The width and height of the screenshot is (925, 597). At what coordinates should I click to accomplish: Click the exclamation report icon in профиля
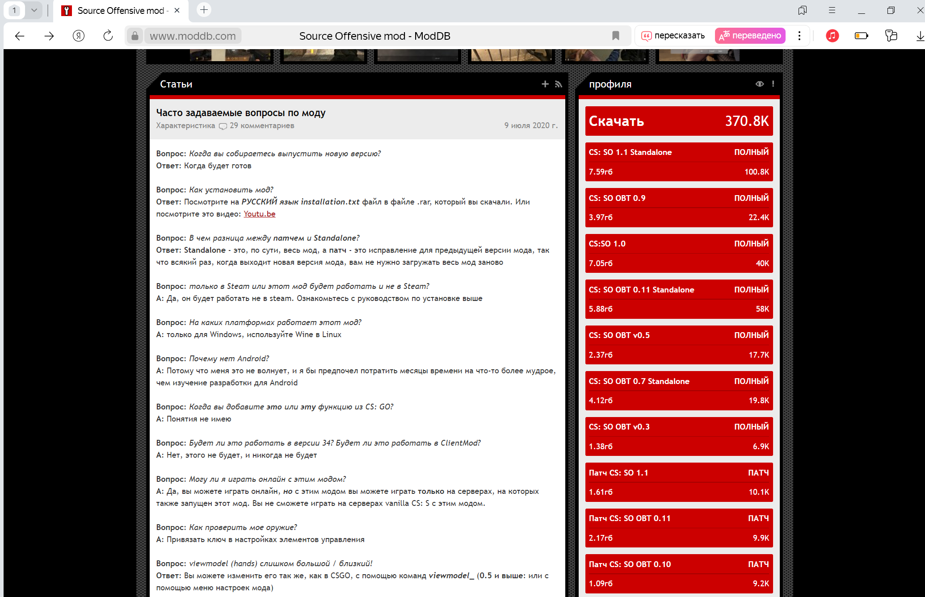pyautogui.click(x=773, y=84)
